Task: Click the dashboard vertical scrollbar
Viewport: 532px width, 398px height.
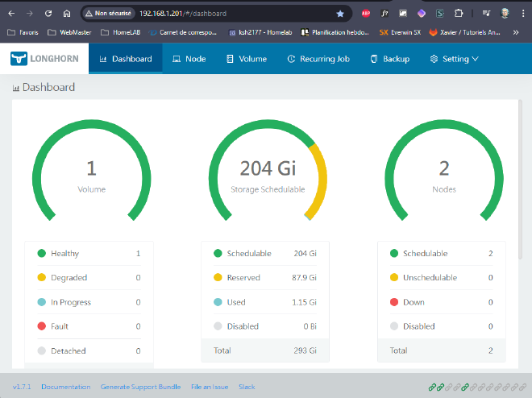Action: [520, 180]
